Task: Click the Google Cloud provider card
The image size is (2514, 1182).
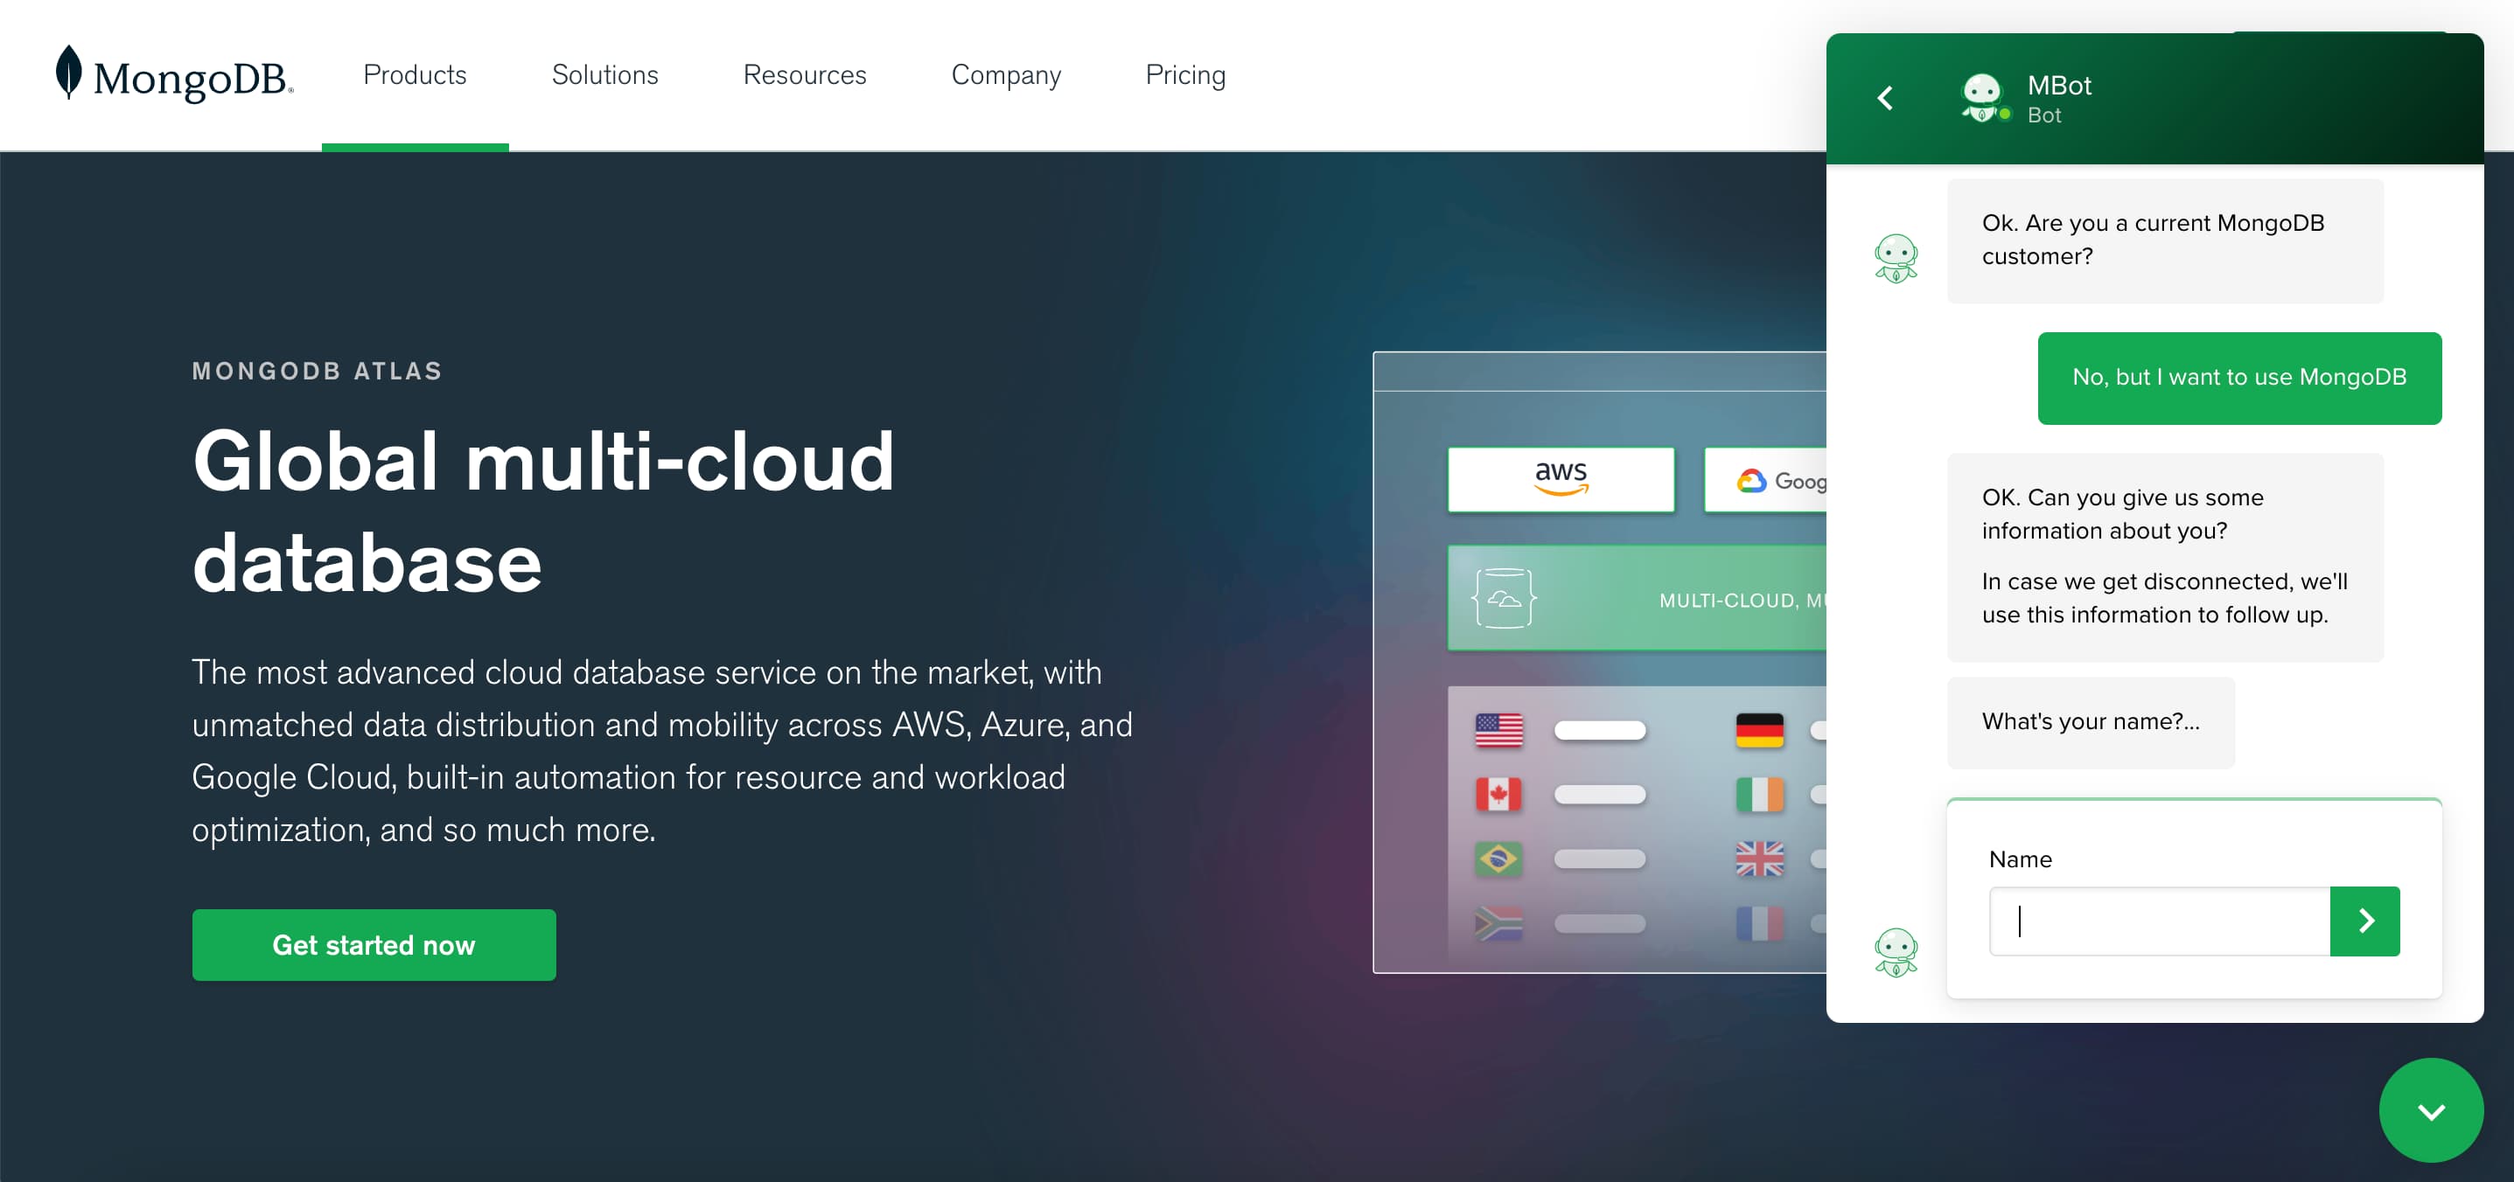Action: click(x=1765, y=480)
